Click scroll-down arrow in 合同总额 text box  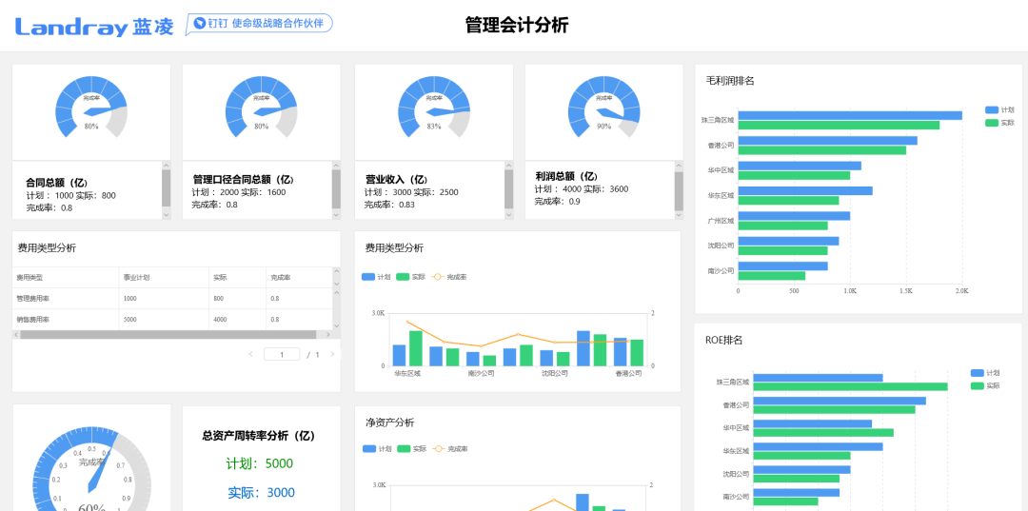(x=166, y=214)
